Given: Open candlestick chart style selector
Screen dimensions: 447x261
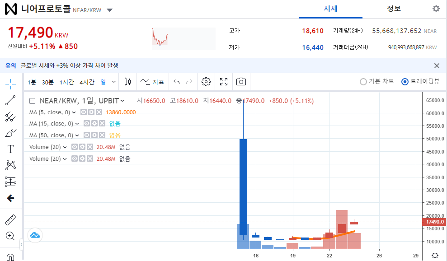Looking at the screenshot, I should point(128,82).
